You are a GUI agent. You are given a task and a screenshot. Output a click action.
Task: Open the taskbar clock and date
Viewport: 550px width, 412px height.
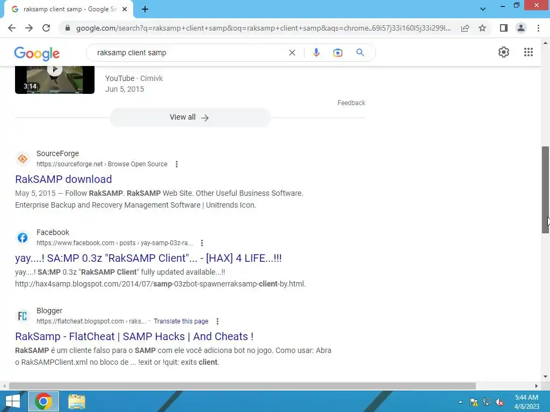point(526,402)
